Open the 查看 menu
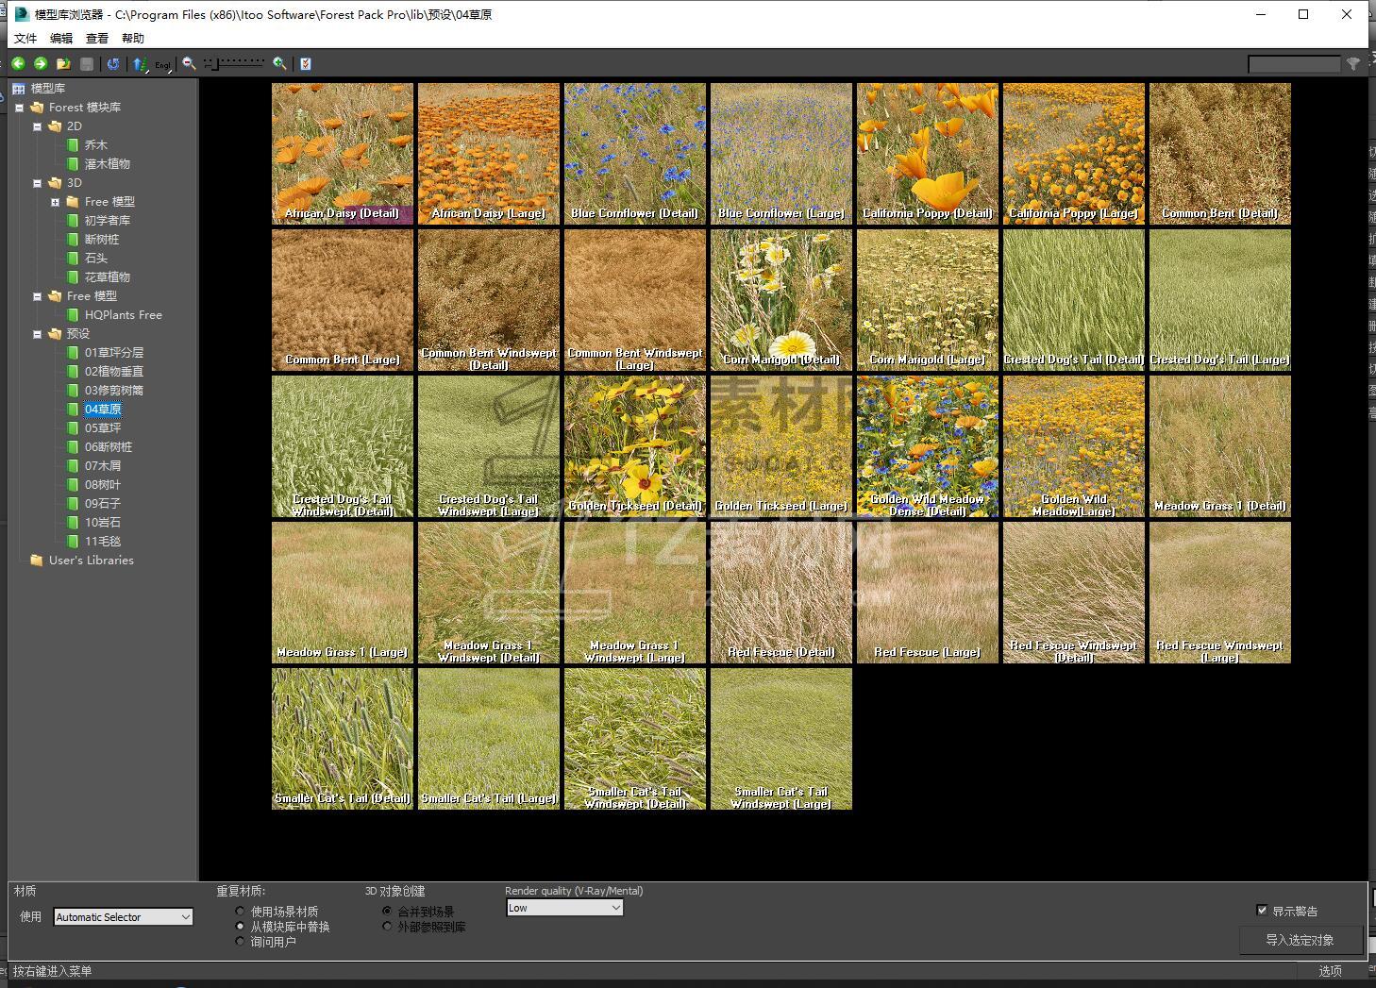 pos(97,39)
